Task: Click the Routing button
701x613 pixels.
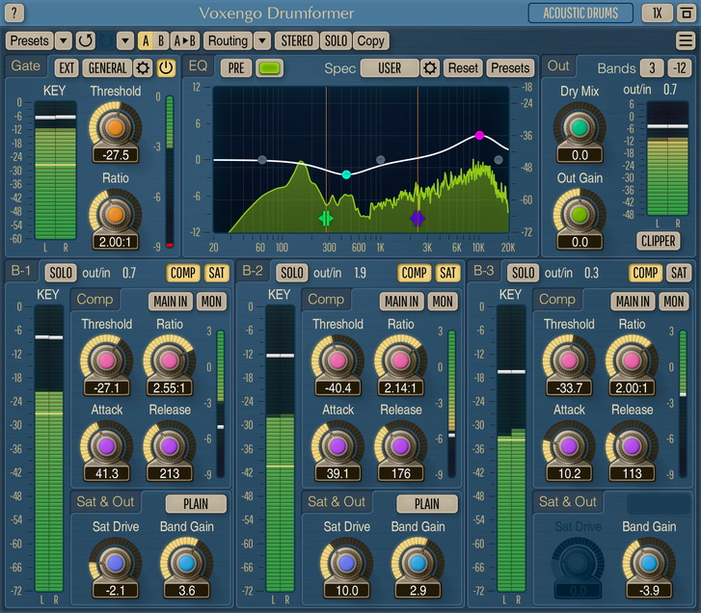Action: (228, 41)
